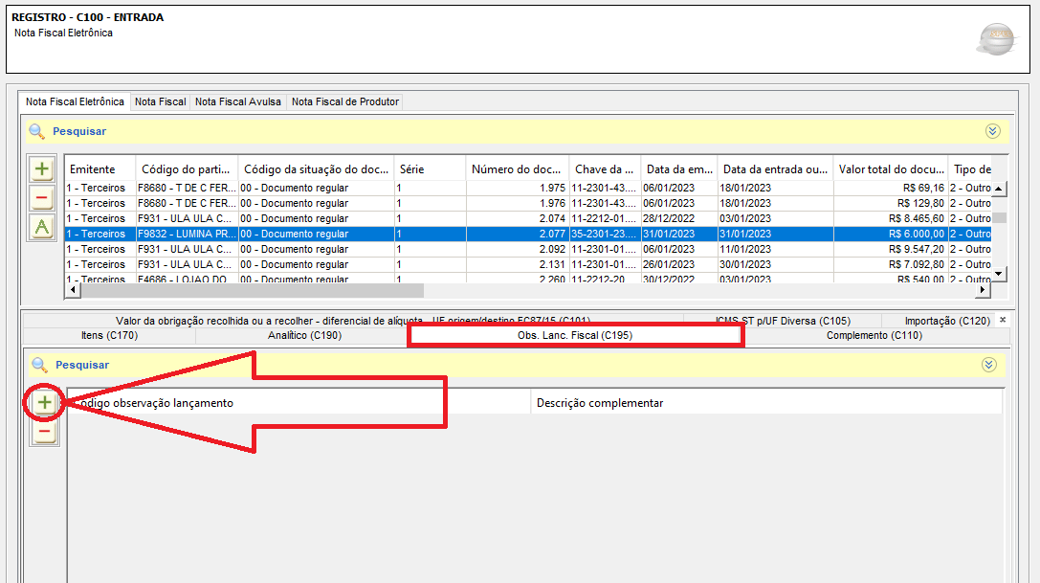Open the Itens (C170) tab

109,335
